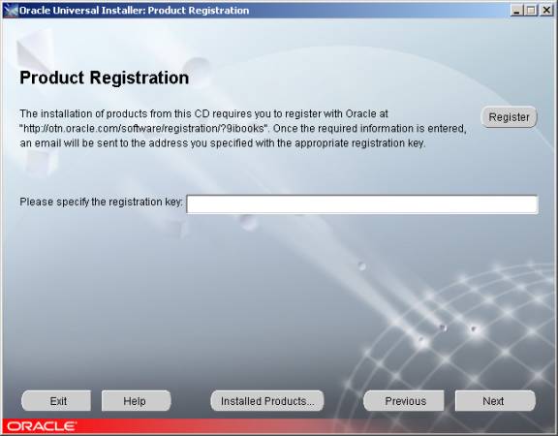Go back with the Previous button

tap(404, 401)
